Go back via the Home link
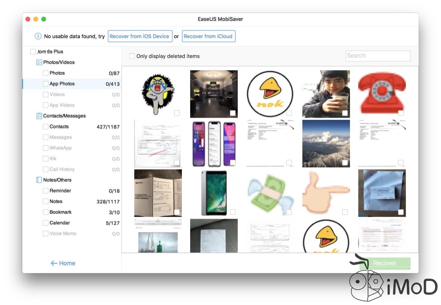The width and height of the screenshot is (441, 305). click(x=66, y=263)
